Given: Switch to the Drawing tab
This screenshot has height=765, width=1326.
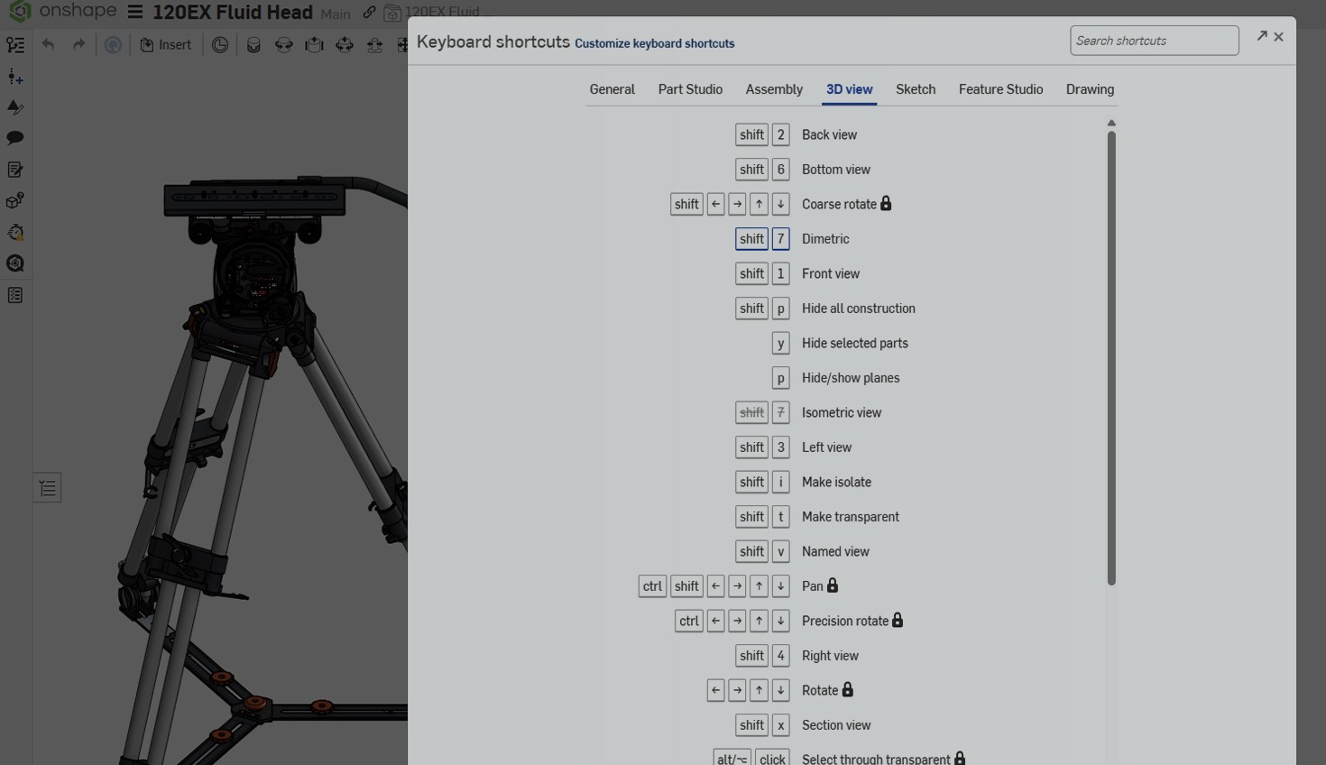Looking at the screenshot, I should click(1090, 89).
